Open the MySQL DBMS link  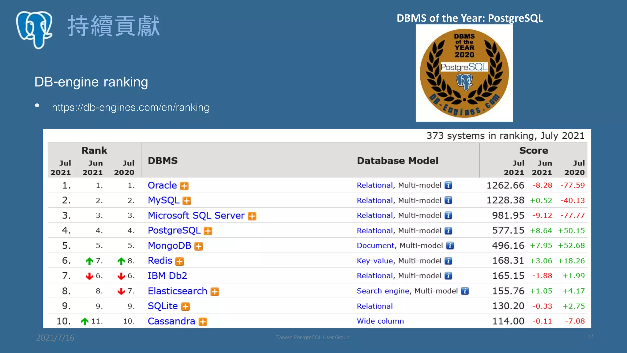click(x=163, y=200)
